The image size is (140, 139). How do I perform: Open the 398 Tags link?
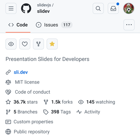61,112
